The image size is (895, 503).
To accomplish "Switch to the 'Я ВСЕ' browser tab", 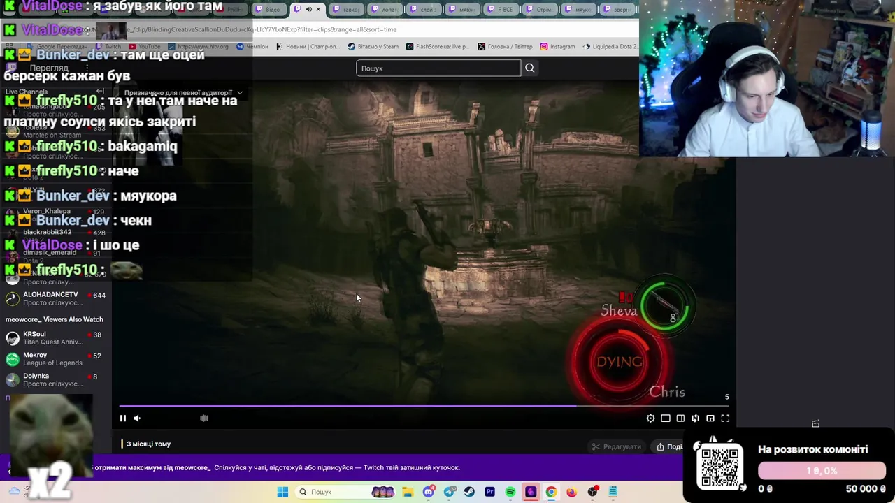I will click(x=499, y=10).
